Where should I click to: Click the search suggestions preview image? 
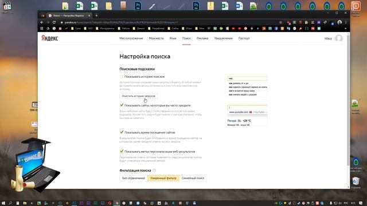click(246, 86)
